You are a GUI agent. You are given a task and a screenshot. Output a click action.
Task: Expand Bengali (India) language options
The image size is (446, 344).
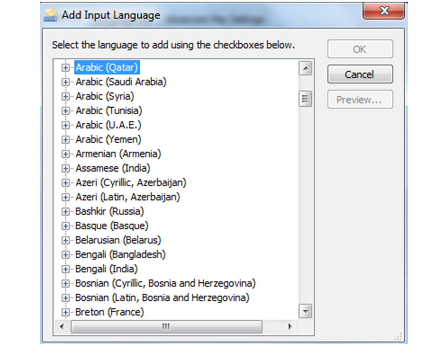click(65, 269)
